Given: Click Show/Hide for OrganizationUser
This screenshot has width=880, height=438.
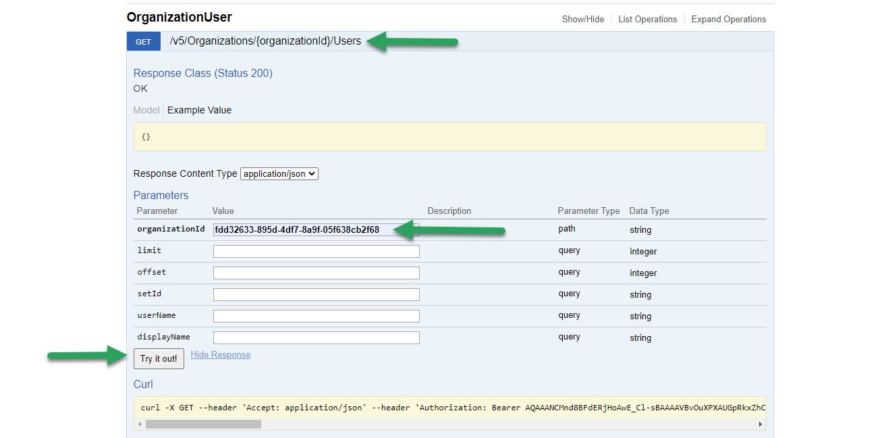Looking at the screenshot, I should [x=583, y=19].
